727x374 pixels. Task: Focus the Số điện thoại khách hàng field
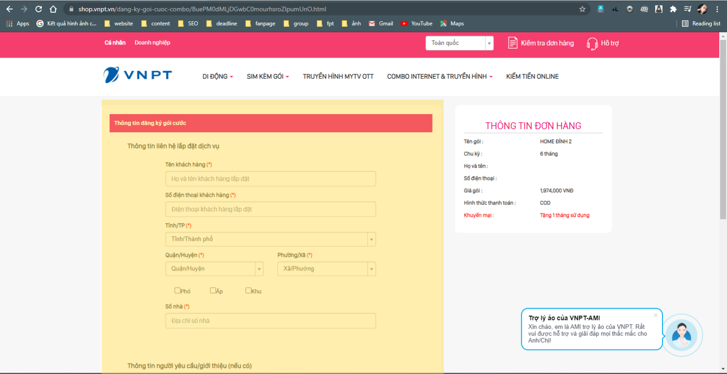270,209
